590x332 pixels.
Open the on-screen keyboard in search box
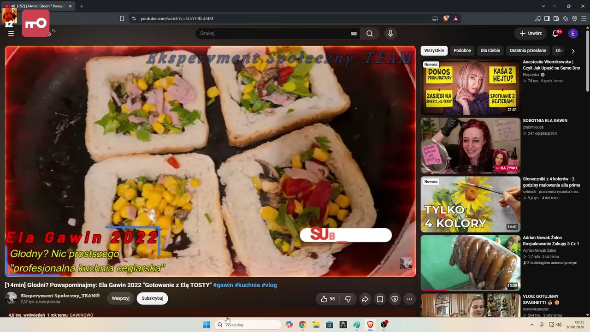(x=354, y=33)
